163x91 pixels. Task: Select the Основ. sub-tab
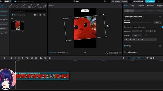click(129, 11)
